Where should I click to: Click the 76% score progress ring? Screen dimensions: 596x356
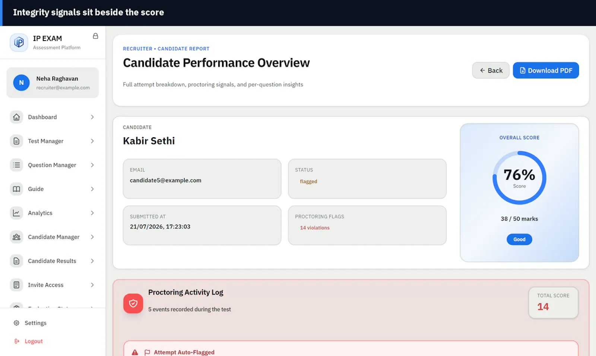pyautogui.click(x=519, y=178)
